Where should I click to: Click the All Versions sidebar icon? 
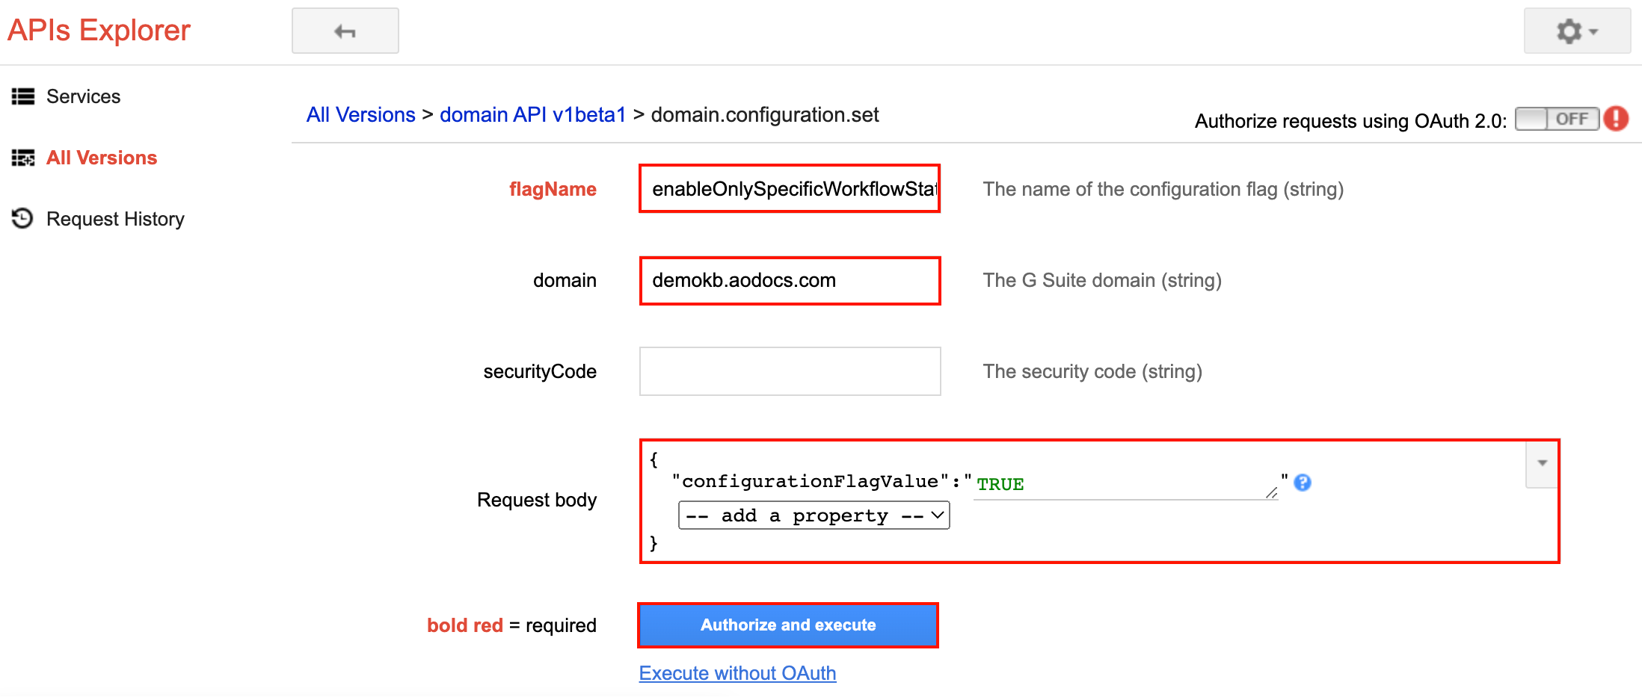(23, 158)
